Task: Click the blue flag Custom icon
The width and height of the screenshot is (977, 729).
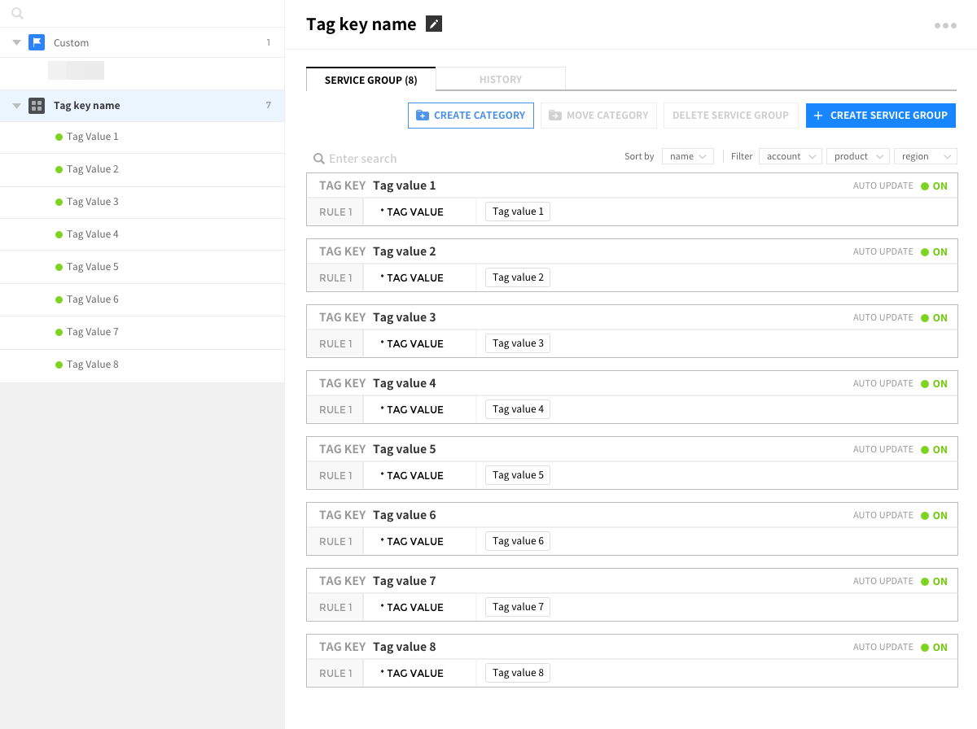Action: pos(37,42)
